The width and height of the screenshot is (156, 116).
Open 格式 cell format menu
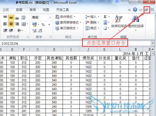pyautogui.click(x=92, y=28)
